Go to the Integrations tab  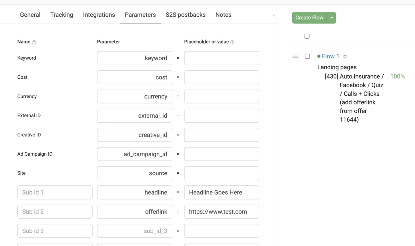(99, 15)
